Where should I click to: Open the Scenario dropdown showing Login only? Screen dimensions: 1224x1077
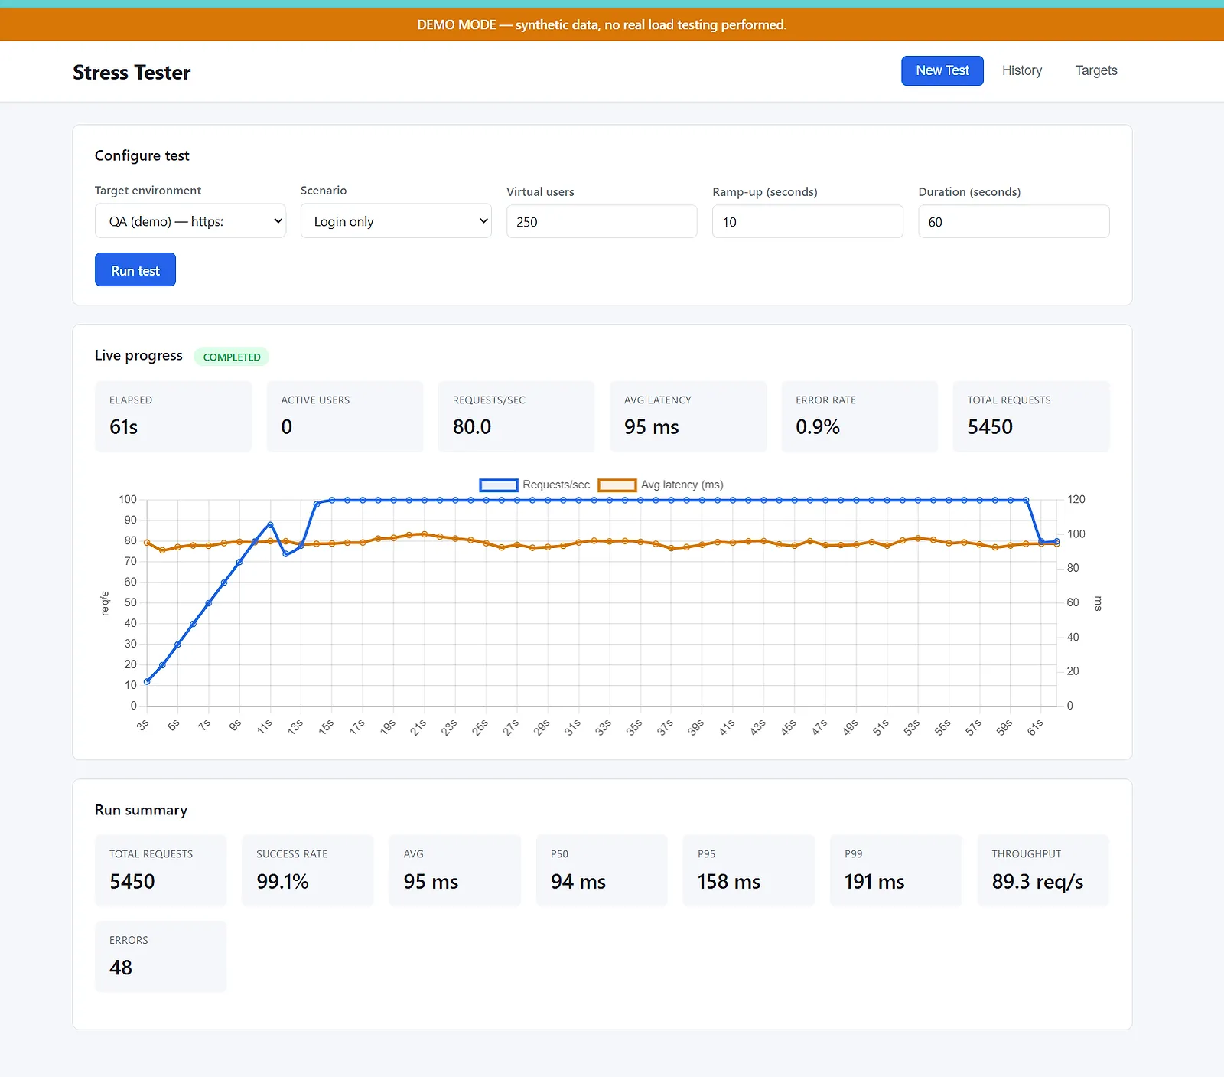click(x=396, y=221)
